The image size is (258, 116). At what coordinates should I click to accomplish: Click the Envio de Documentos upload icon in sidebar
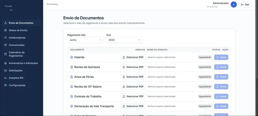tap(5, 23)
